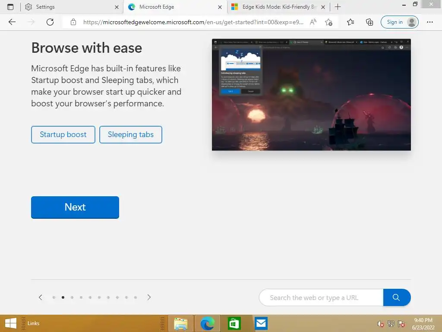Open the Action Center flag icon

(401, 324)
